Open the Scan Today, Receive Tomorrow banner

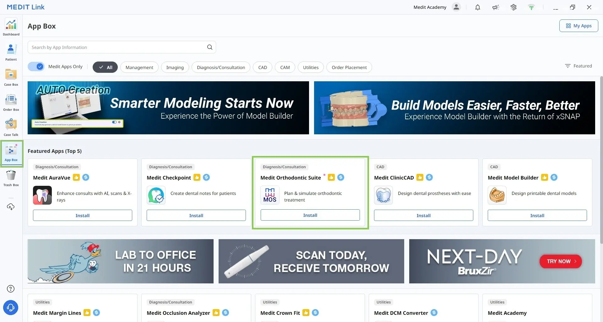click(x=311, y=261)
